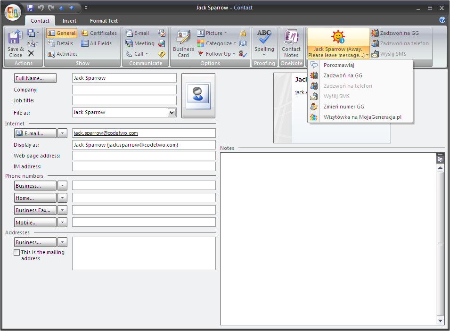The width and height of the screenshot is (450, 331).
Task: Click the Mobile... phone button
Action: [x=35, y=222]
